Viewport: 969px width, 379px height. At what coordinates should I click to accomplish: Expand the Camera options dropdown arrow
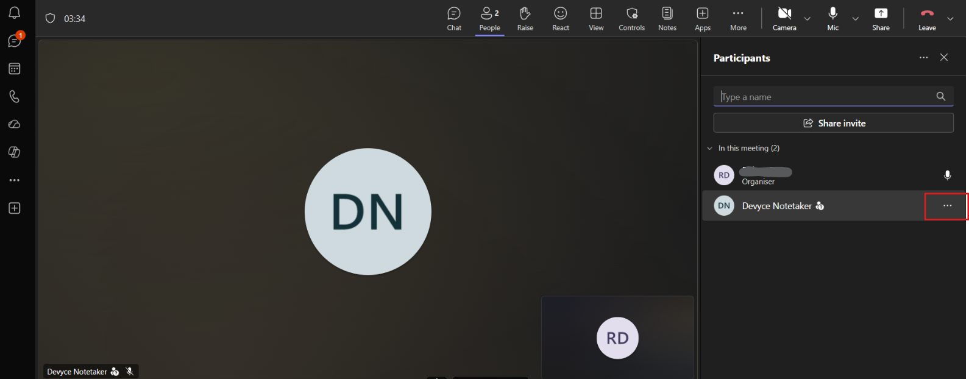point(807,19)
